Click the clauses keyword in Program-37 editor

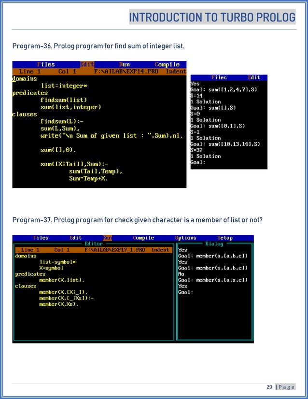pyautogui.click(x=26, y=286)
